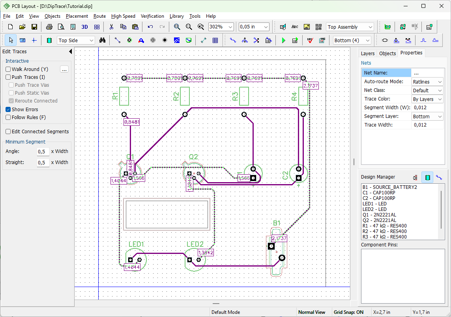Paste from clipboard icon
This screenshot has width=451, height=317.
(x=135, y=27)
